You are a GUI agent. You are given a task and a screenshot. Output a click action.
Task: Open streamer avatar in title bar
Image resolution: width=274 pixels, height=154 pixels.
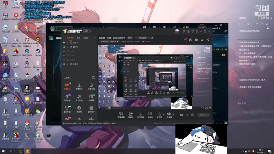click(177, 31)
